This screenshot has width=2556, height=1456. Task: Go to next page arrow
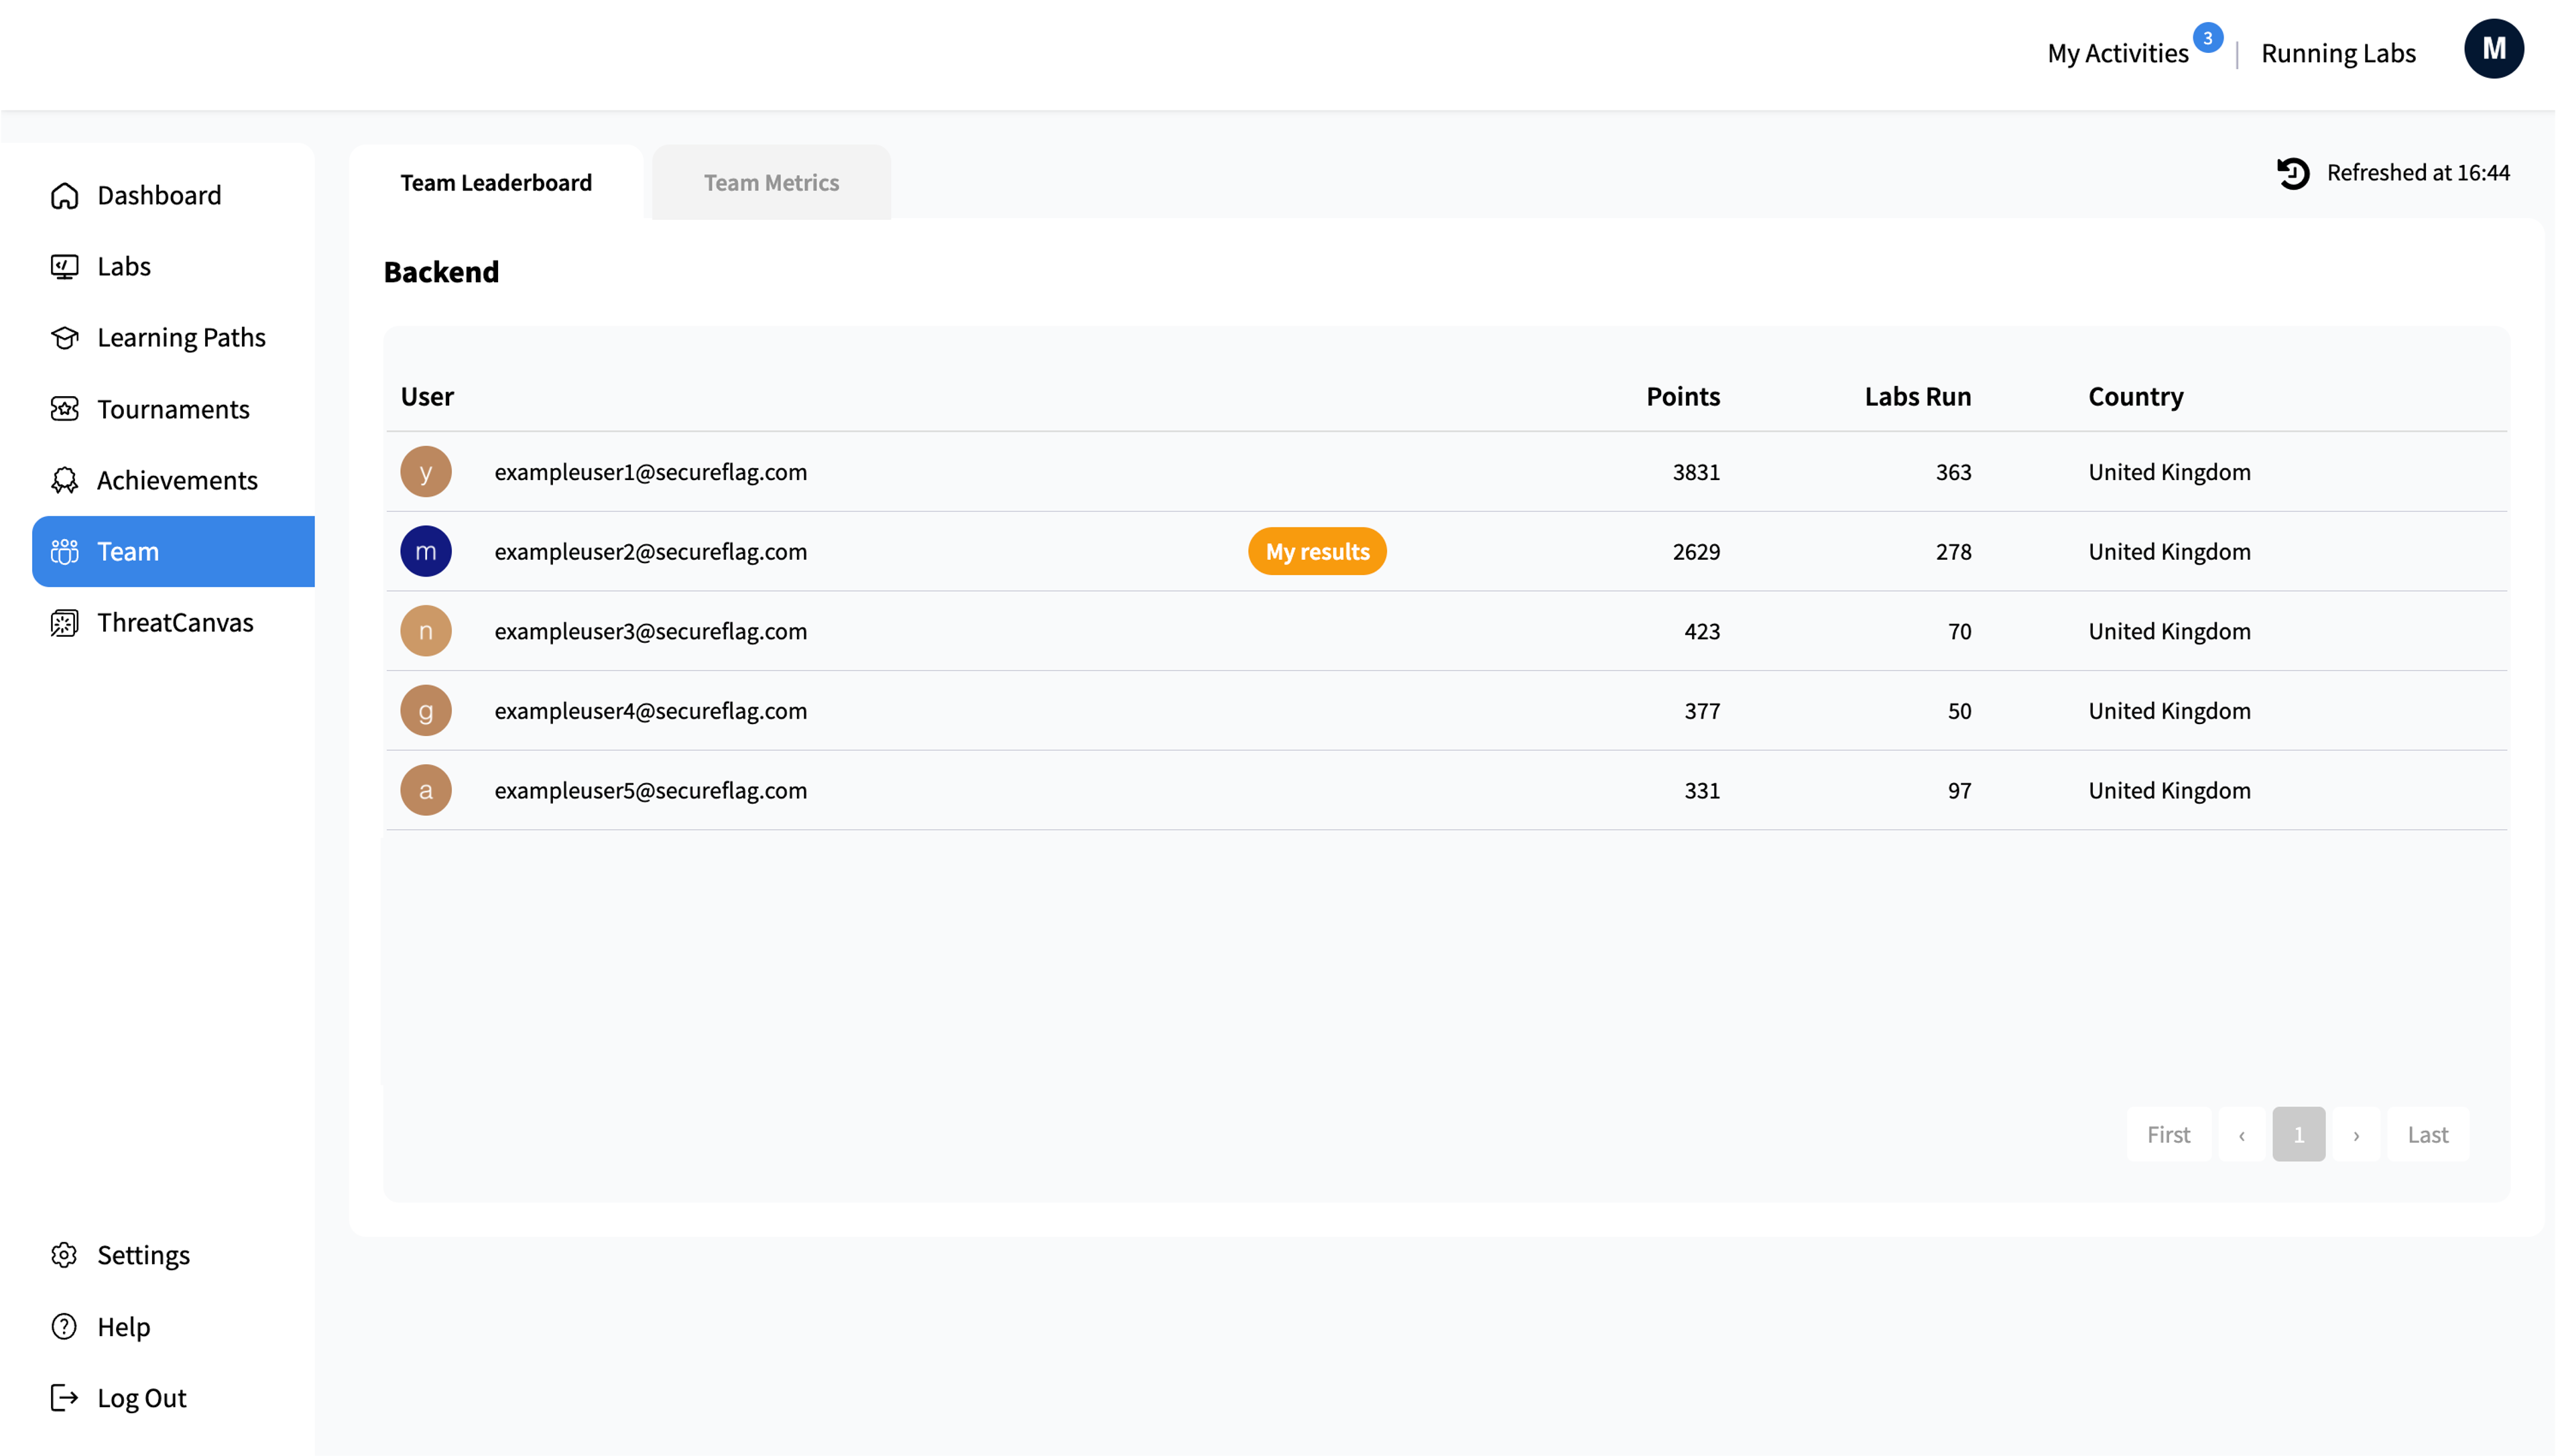pyautogui.click(x=2356, y=1135)
